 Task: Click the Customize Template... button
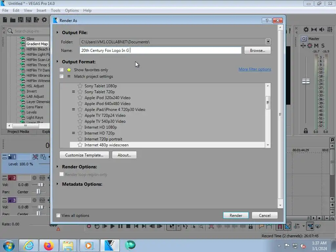point(84,155)
